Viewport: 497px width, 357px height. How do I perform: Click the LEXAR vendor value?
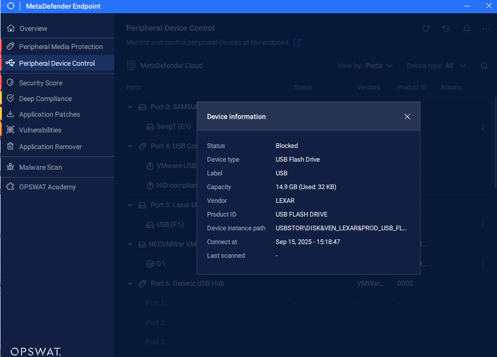coord(285,201)
